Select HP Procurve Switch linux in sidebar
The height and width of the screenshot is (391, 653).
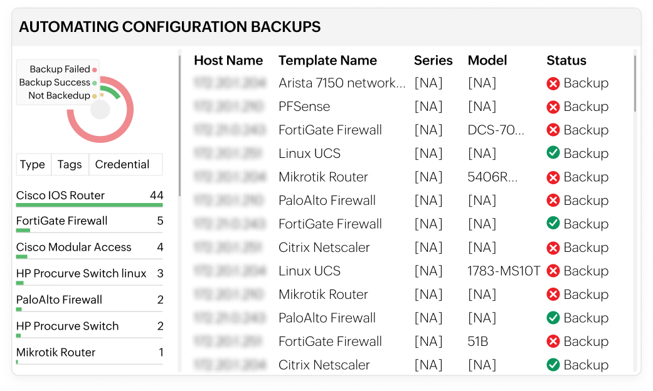[81, 274]
